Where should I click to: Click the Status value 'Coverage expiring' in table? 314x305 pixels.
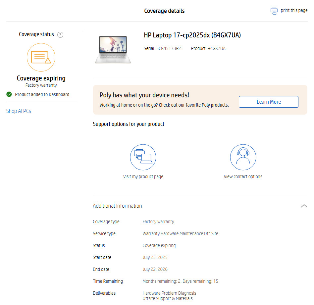[x=159, y=245]
